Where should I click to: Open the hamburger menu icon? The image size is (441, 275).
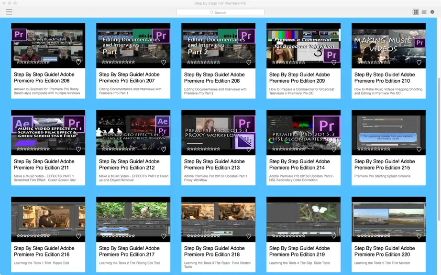pyautogui.click(x=9, y=12)
